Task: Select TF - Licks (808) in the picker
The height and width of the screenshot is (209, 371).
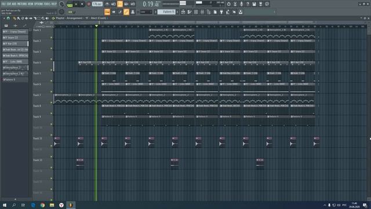Action: (15, 62)
